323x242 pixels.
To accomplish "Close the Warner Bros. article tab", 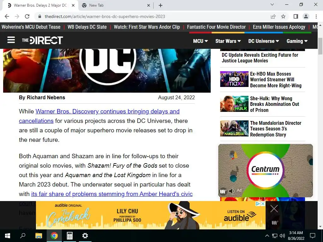I will tap(73, 6).
